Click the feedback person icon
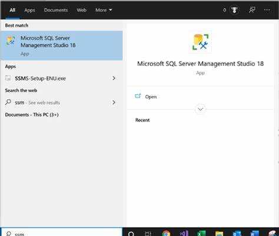The width and height of the screenshot is (279, 236). pos(252,10)
